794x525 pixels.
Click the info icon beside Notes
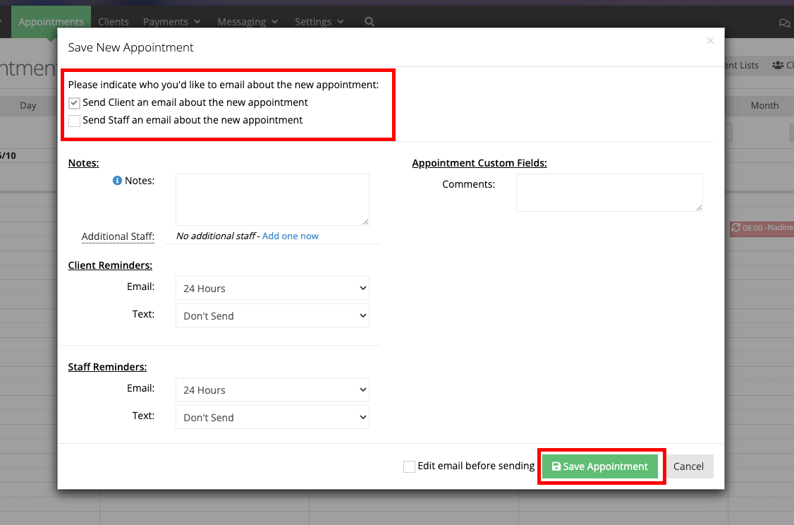click(x=116, y=180)
